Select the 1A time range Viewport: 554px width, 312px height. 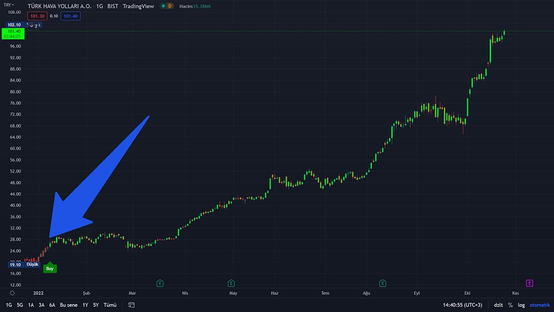(x=30, y=305)
